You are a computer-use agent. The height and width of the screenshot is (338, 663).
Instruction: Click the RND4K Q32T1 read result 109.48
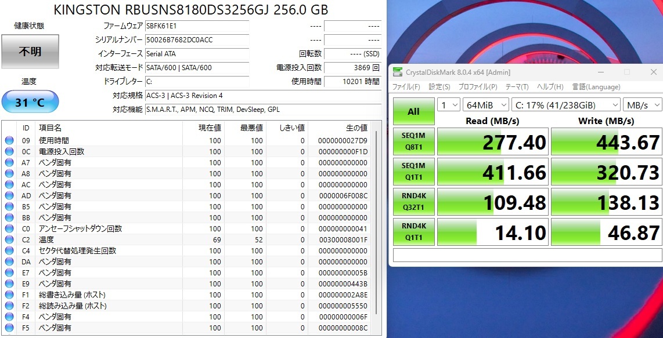tap(492, 202)
